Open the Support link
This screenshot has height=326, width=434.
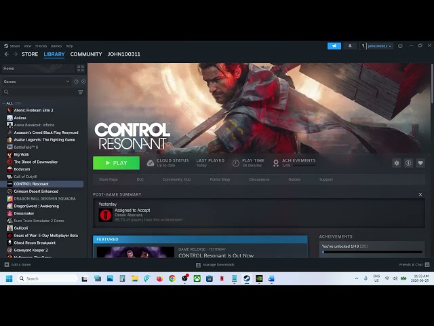326,179
